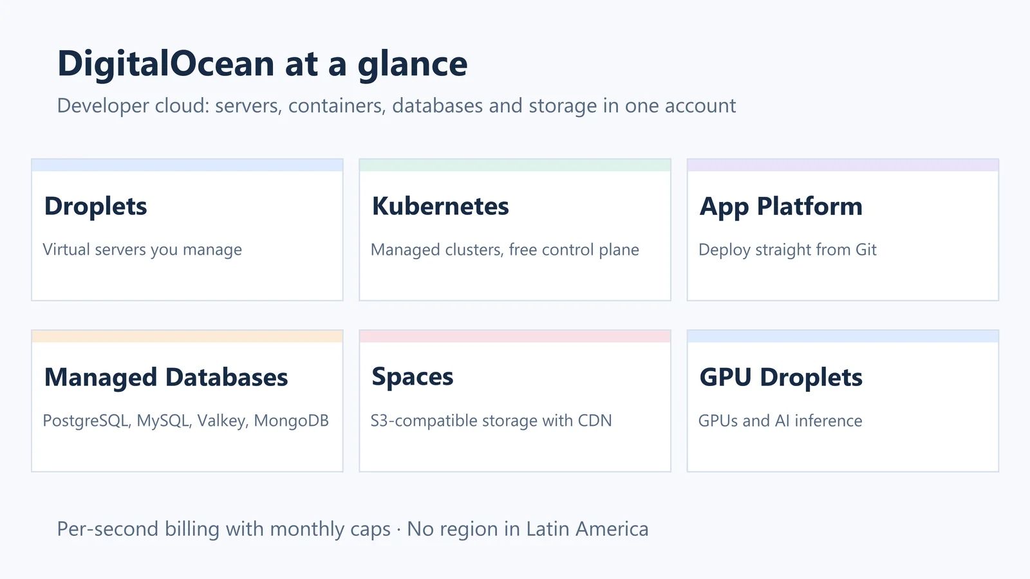Click 'Virtual servers you manage' description
The image size is (1030, 579).
tap(142, 250)
